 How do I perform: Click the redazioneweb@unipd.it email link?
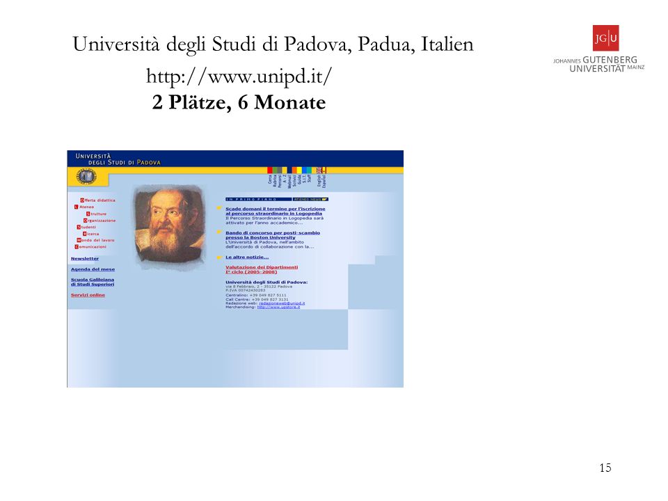pyautogui.click(x=282, y=303)
